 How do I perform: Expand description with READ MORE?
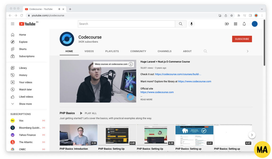tap(146, 99)
